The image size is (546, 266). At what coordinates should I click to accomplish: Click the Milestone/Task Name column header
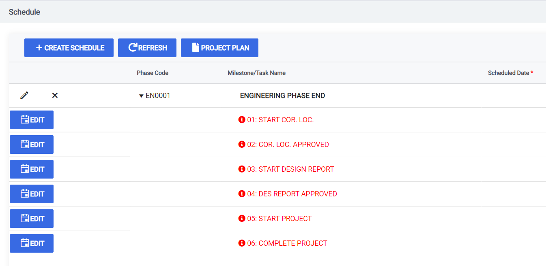[257, 73]
